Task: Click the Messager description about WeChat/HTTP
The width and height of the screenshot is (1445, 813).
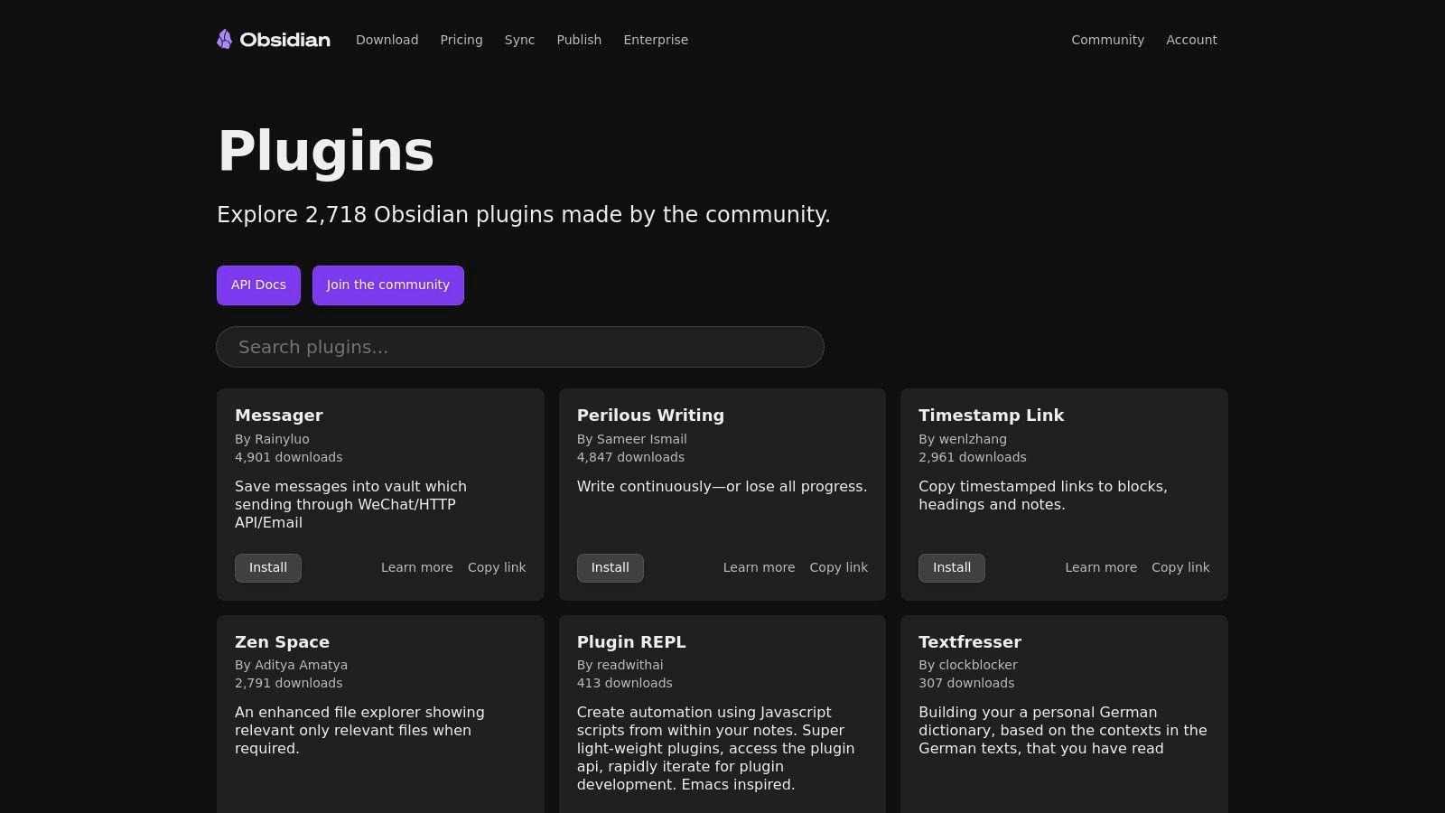Action: pyautogui.click(x=351, y=505)
